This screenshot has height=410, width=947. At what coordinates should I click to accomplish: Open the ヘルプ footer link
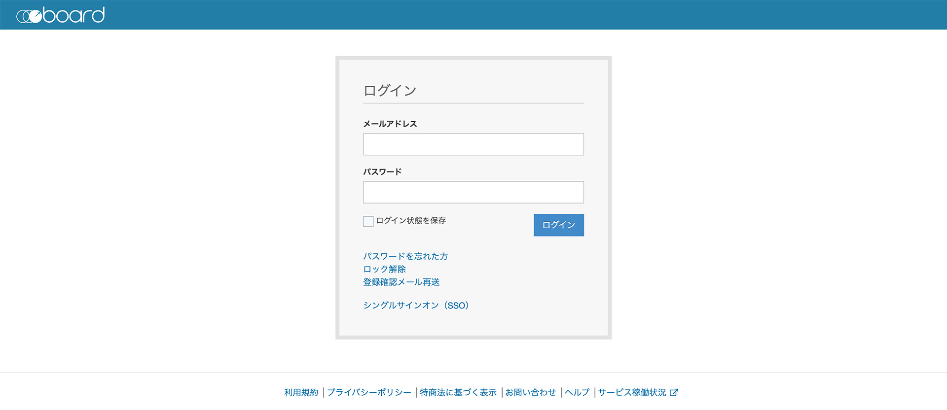pyautogui.click(x=577, y=393)
